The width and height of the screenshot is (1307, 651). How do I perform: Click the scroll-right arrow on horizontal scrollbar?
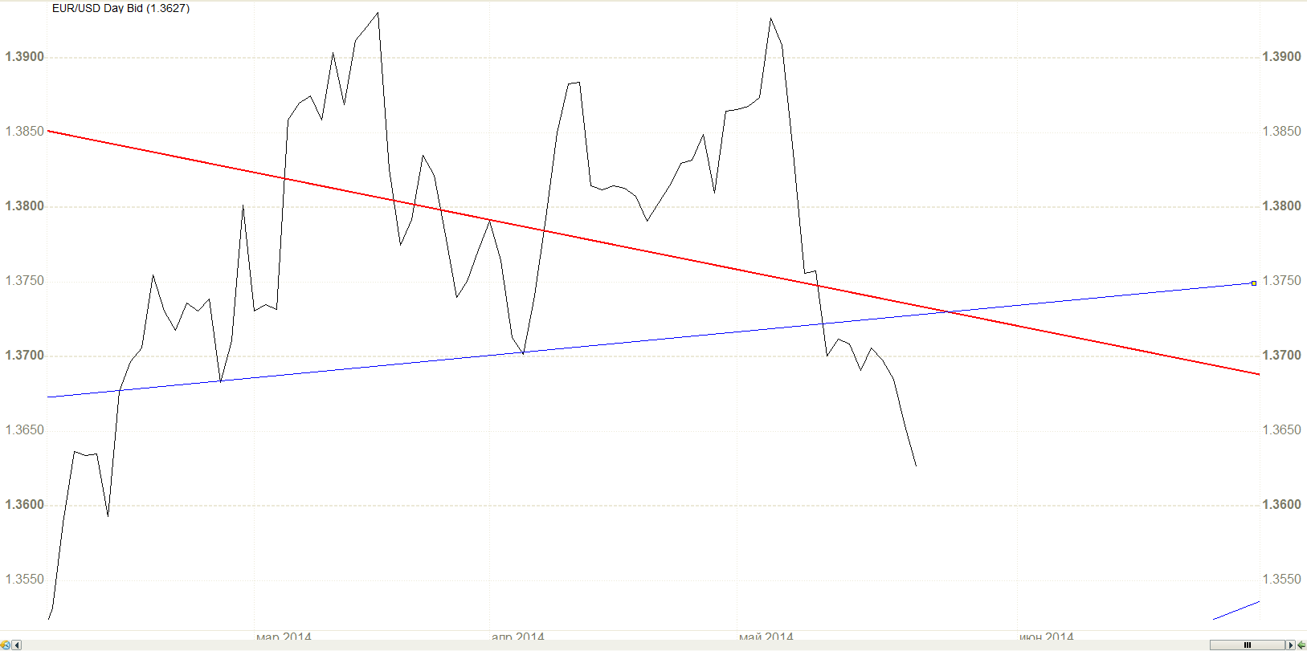point(1291,645)
